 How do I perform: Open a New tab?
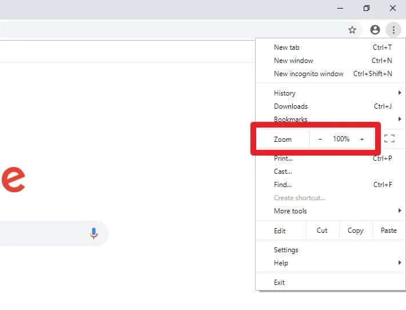(x=331, y=47)
